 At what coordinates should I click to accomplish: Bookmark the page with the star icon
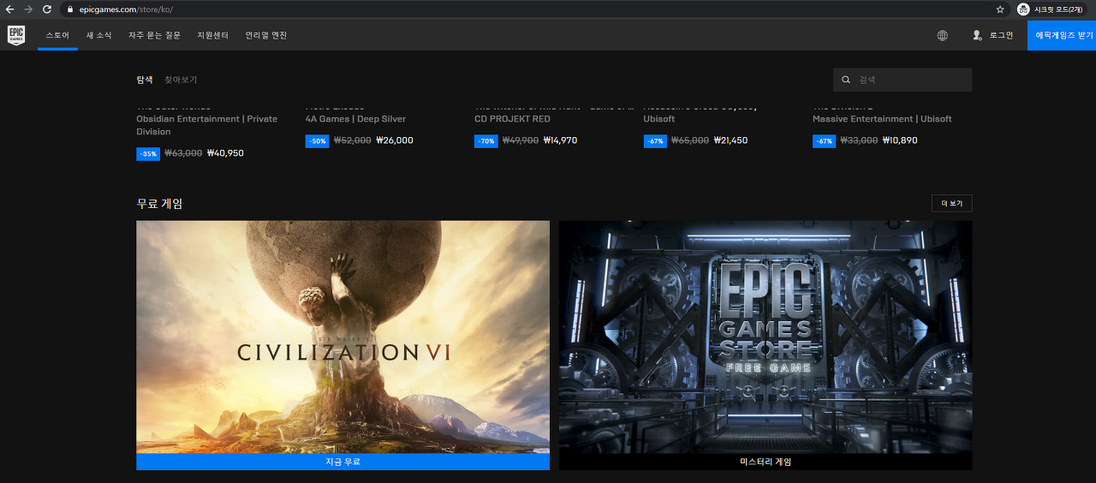[1000, 9]
